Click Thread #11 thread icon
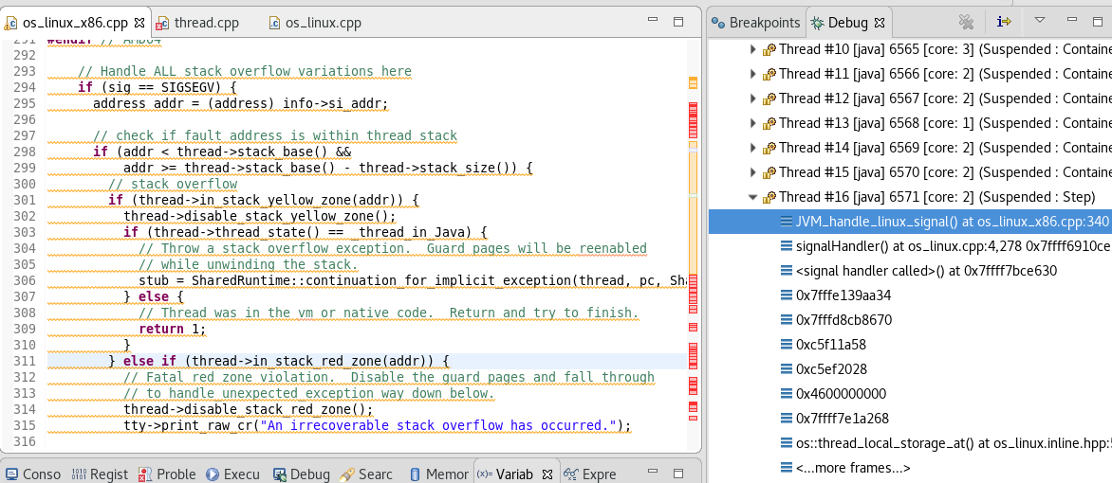The width and height of the screenshot is (1112, 483). (x=769, y=75)
